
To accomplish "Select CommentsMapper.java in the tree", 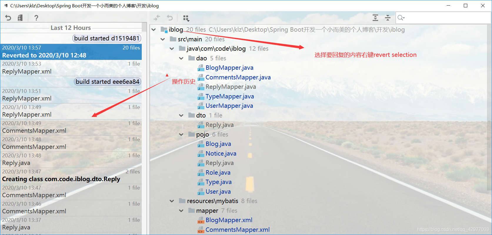I will coord(238,77).
